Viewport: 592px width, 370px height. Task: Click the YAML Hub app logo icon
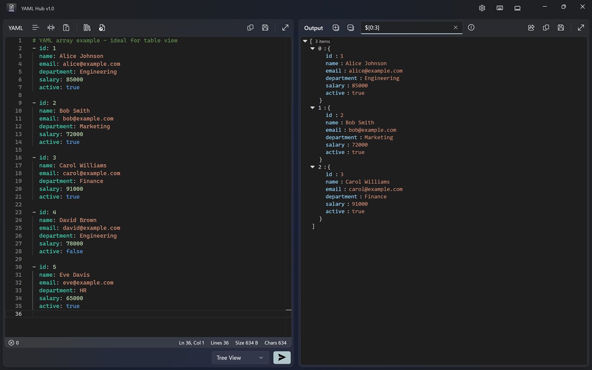[11, 8]
